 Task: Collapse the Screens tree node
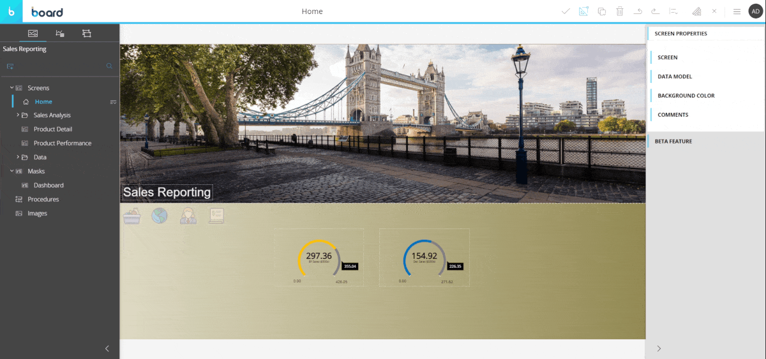[11, 88]
